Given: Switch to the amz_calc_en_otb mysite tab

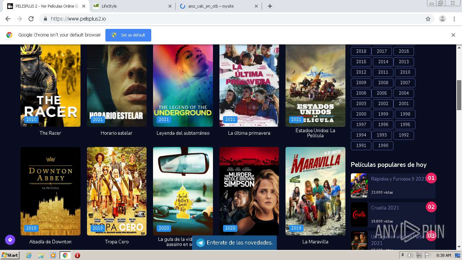Looking at the screenshot, I should (219, 6).
